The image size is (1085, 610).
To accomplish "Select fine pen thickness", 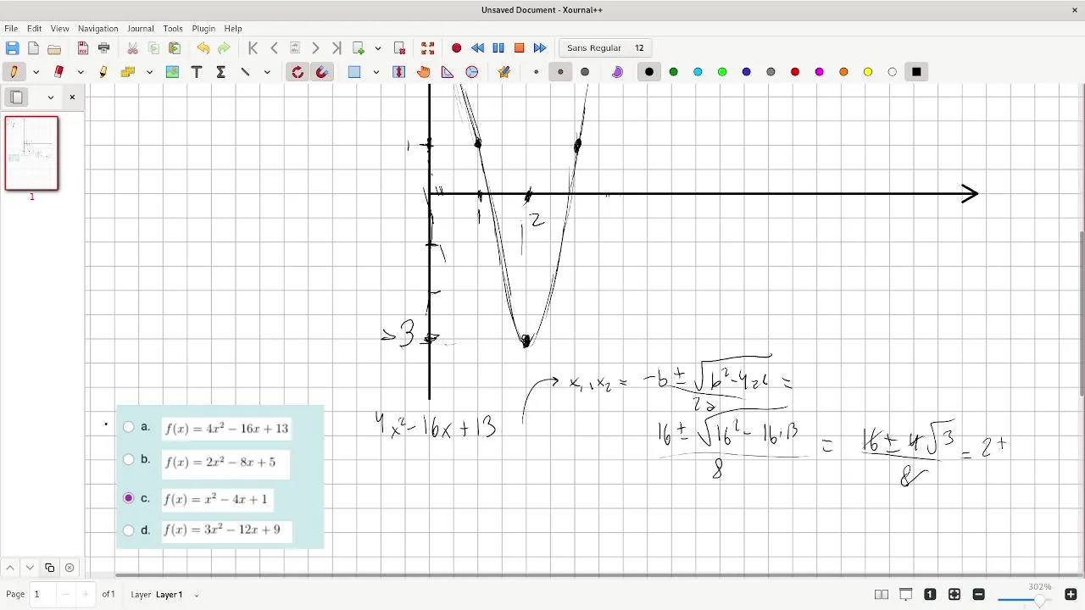I will 537,72.
